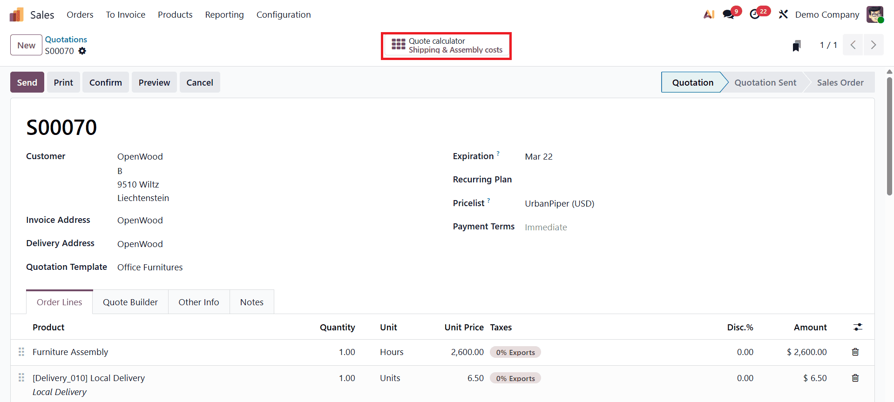
Task: Confirm the quotation
Action: tap(106, 82)
